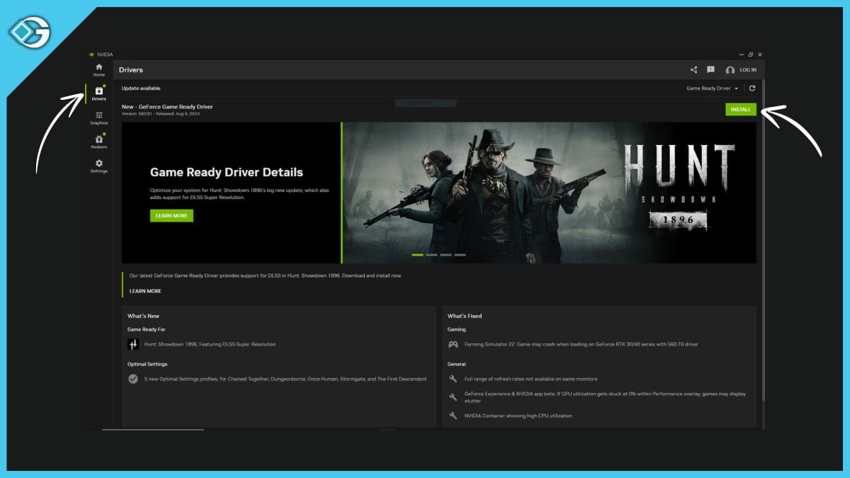
Task: Click LOG IN in the header
Action: pos(748,70)
